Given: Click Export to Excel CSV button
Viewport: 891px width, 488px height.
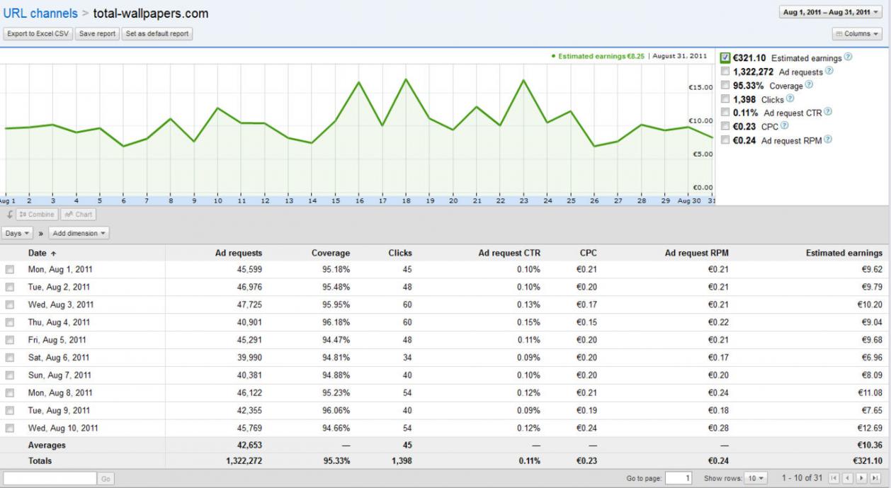Looking at the screenshot, I should 38,34.
